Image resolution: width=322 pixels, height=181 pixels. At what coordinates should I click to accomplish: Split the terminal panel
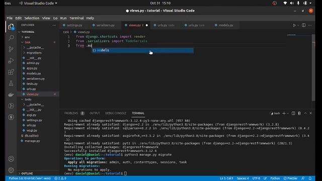coord(293,113)
